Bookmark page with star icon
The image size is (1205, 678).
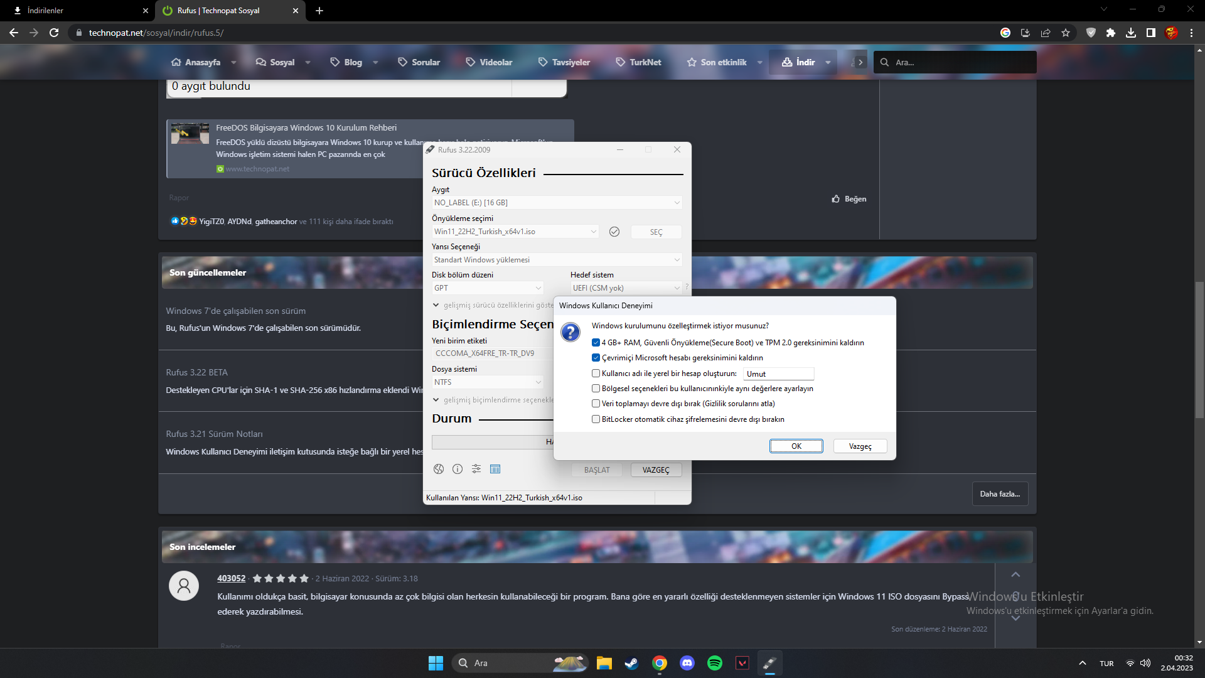point(1066,33)
